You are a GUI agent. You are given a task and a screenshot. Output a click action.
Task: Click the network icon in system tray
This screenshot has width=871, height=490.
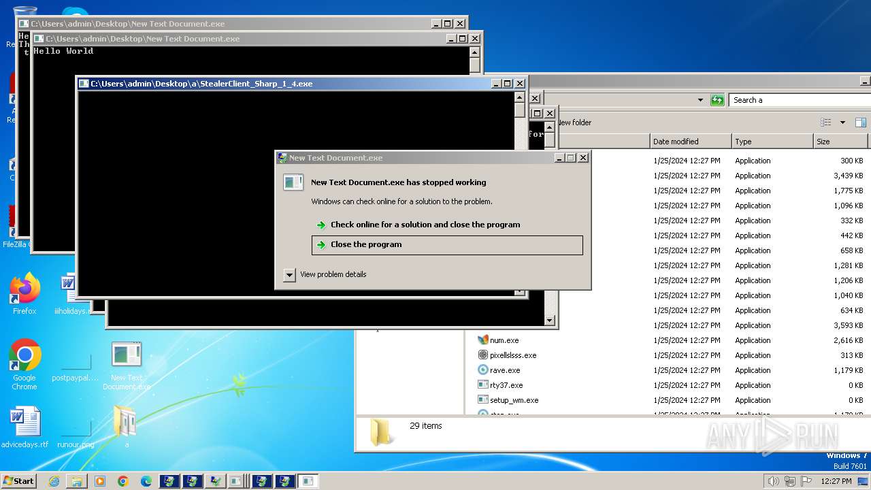click(790, 481)
